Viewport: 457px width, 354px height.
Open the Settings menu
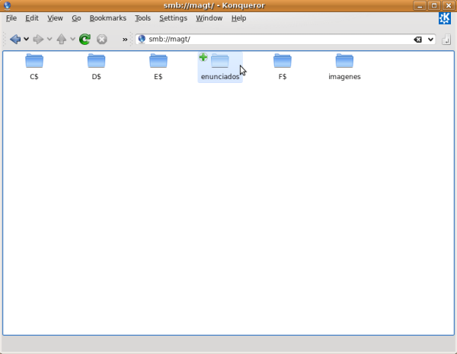pyautogui.click(x=173, y=18)
